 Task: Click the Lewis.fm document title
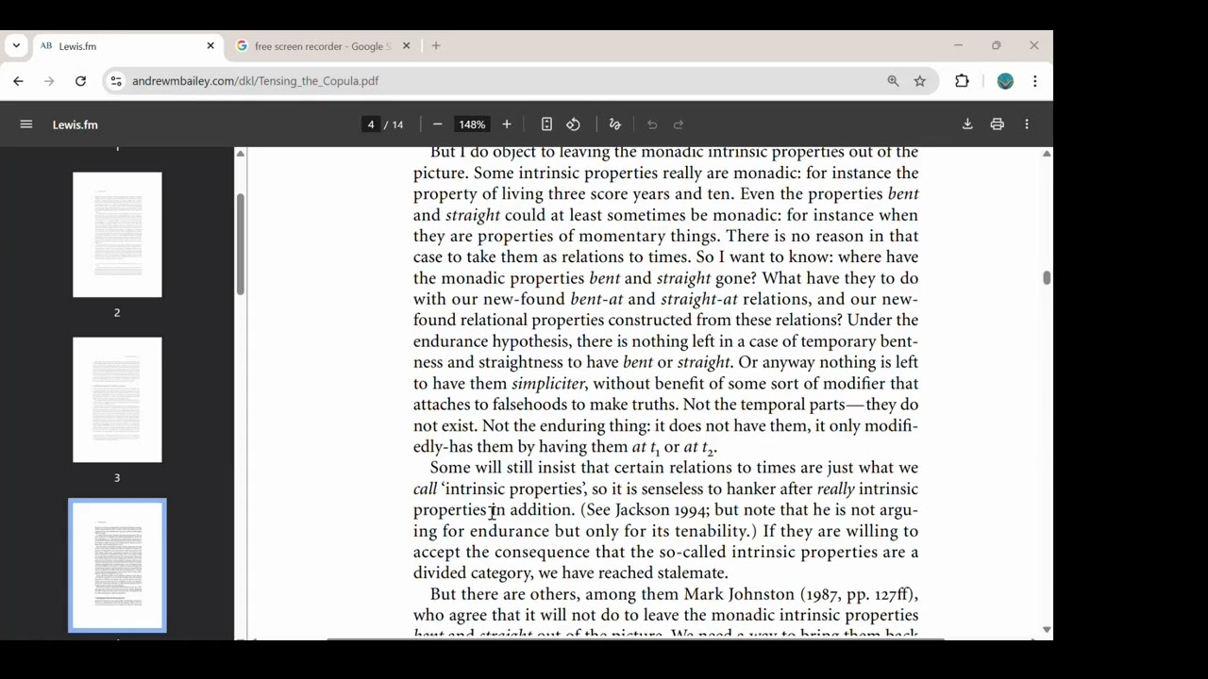pyautogui.click(x=75, y=124)
